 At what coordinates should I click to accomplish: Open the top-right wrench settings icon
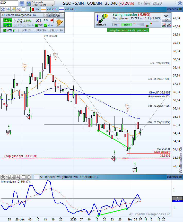180,3
